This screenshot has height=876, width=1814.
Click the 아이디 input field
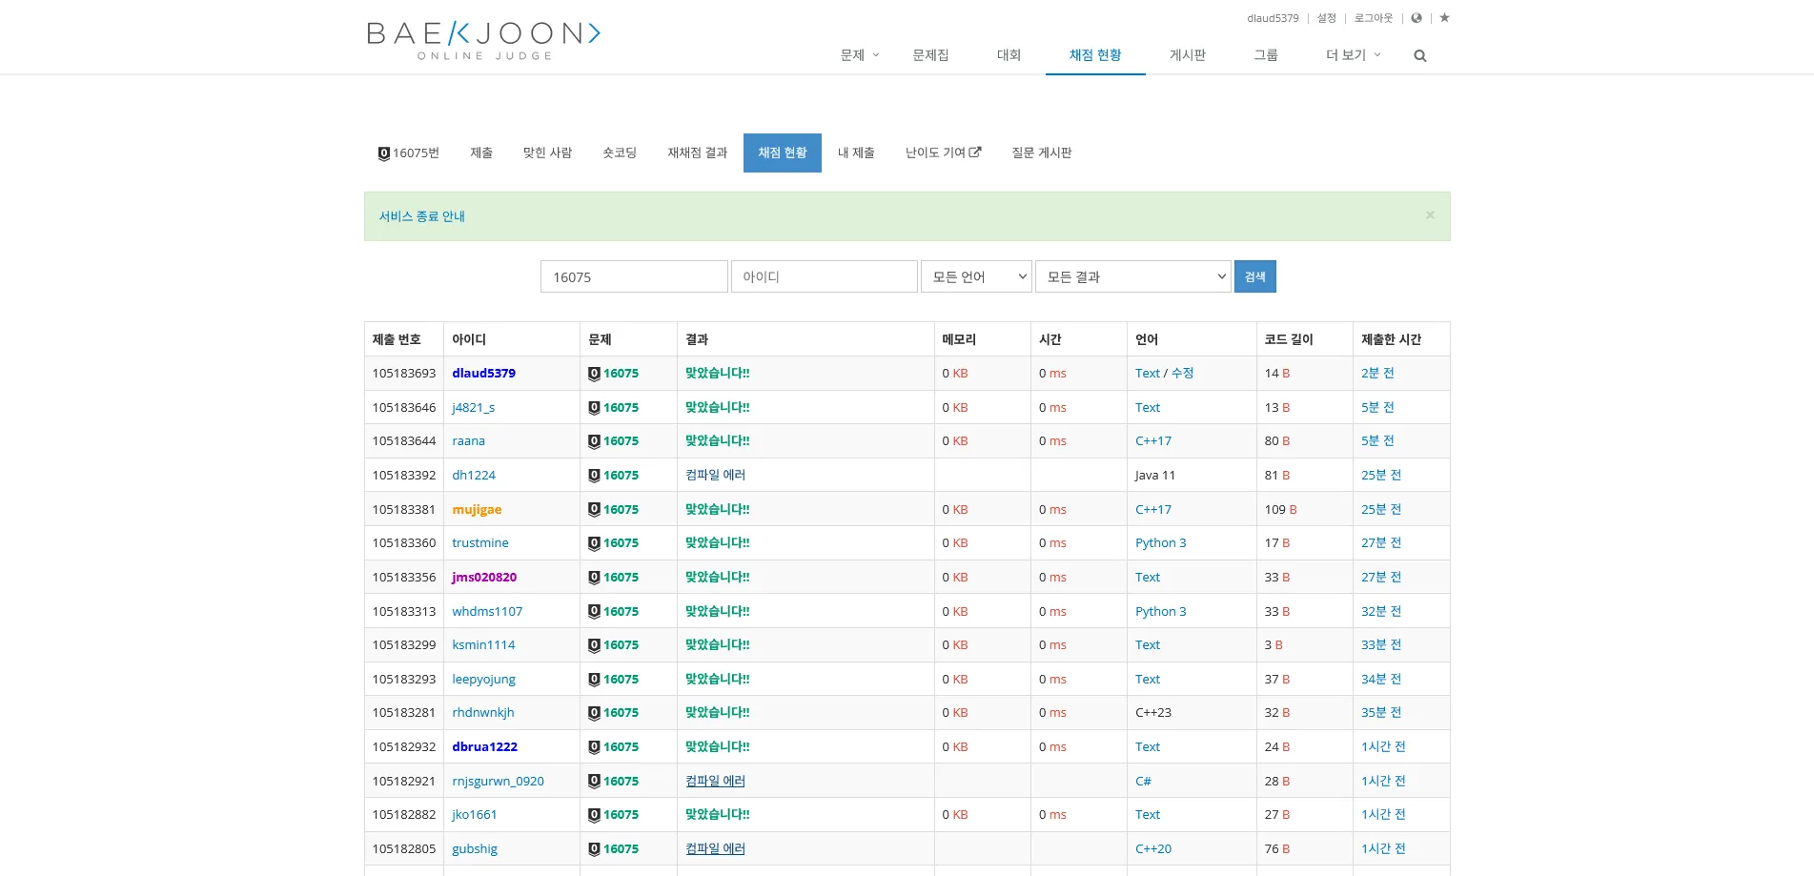click(824, 276)
